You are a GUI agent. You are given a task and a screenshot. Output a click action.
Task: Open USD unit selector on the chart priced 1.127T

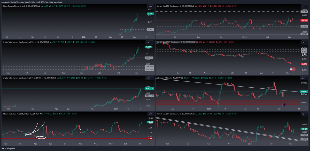150,42
